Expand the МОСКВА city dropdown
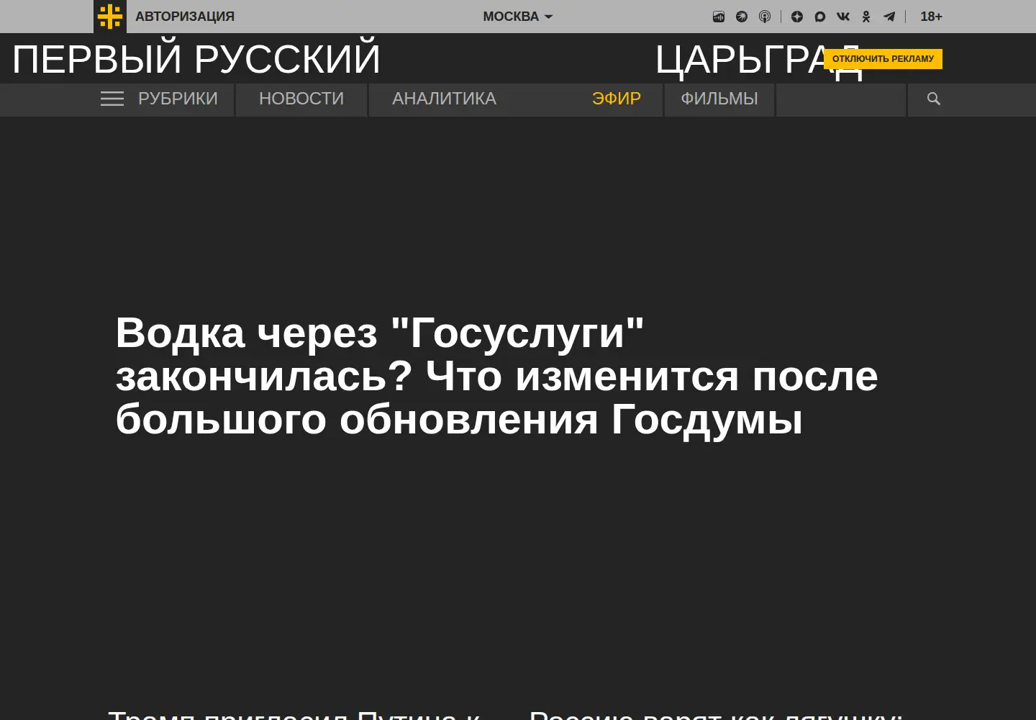This screenshot has height=720, width=1036. 517,17
